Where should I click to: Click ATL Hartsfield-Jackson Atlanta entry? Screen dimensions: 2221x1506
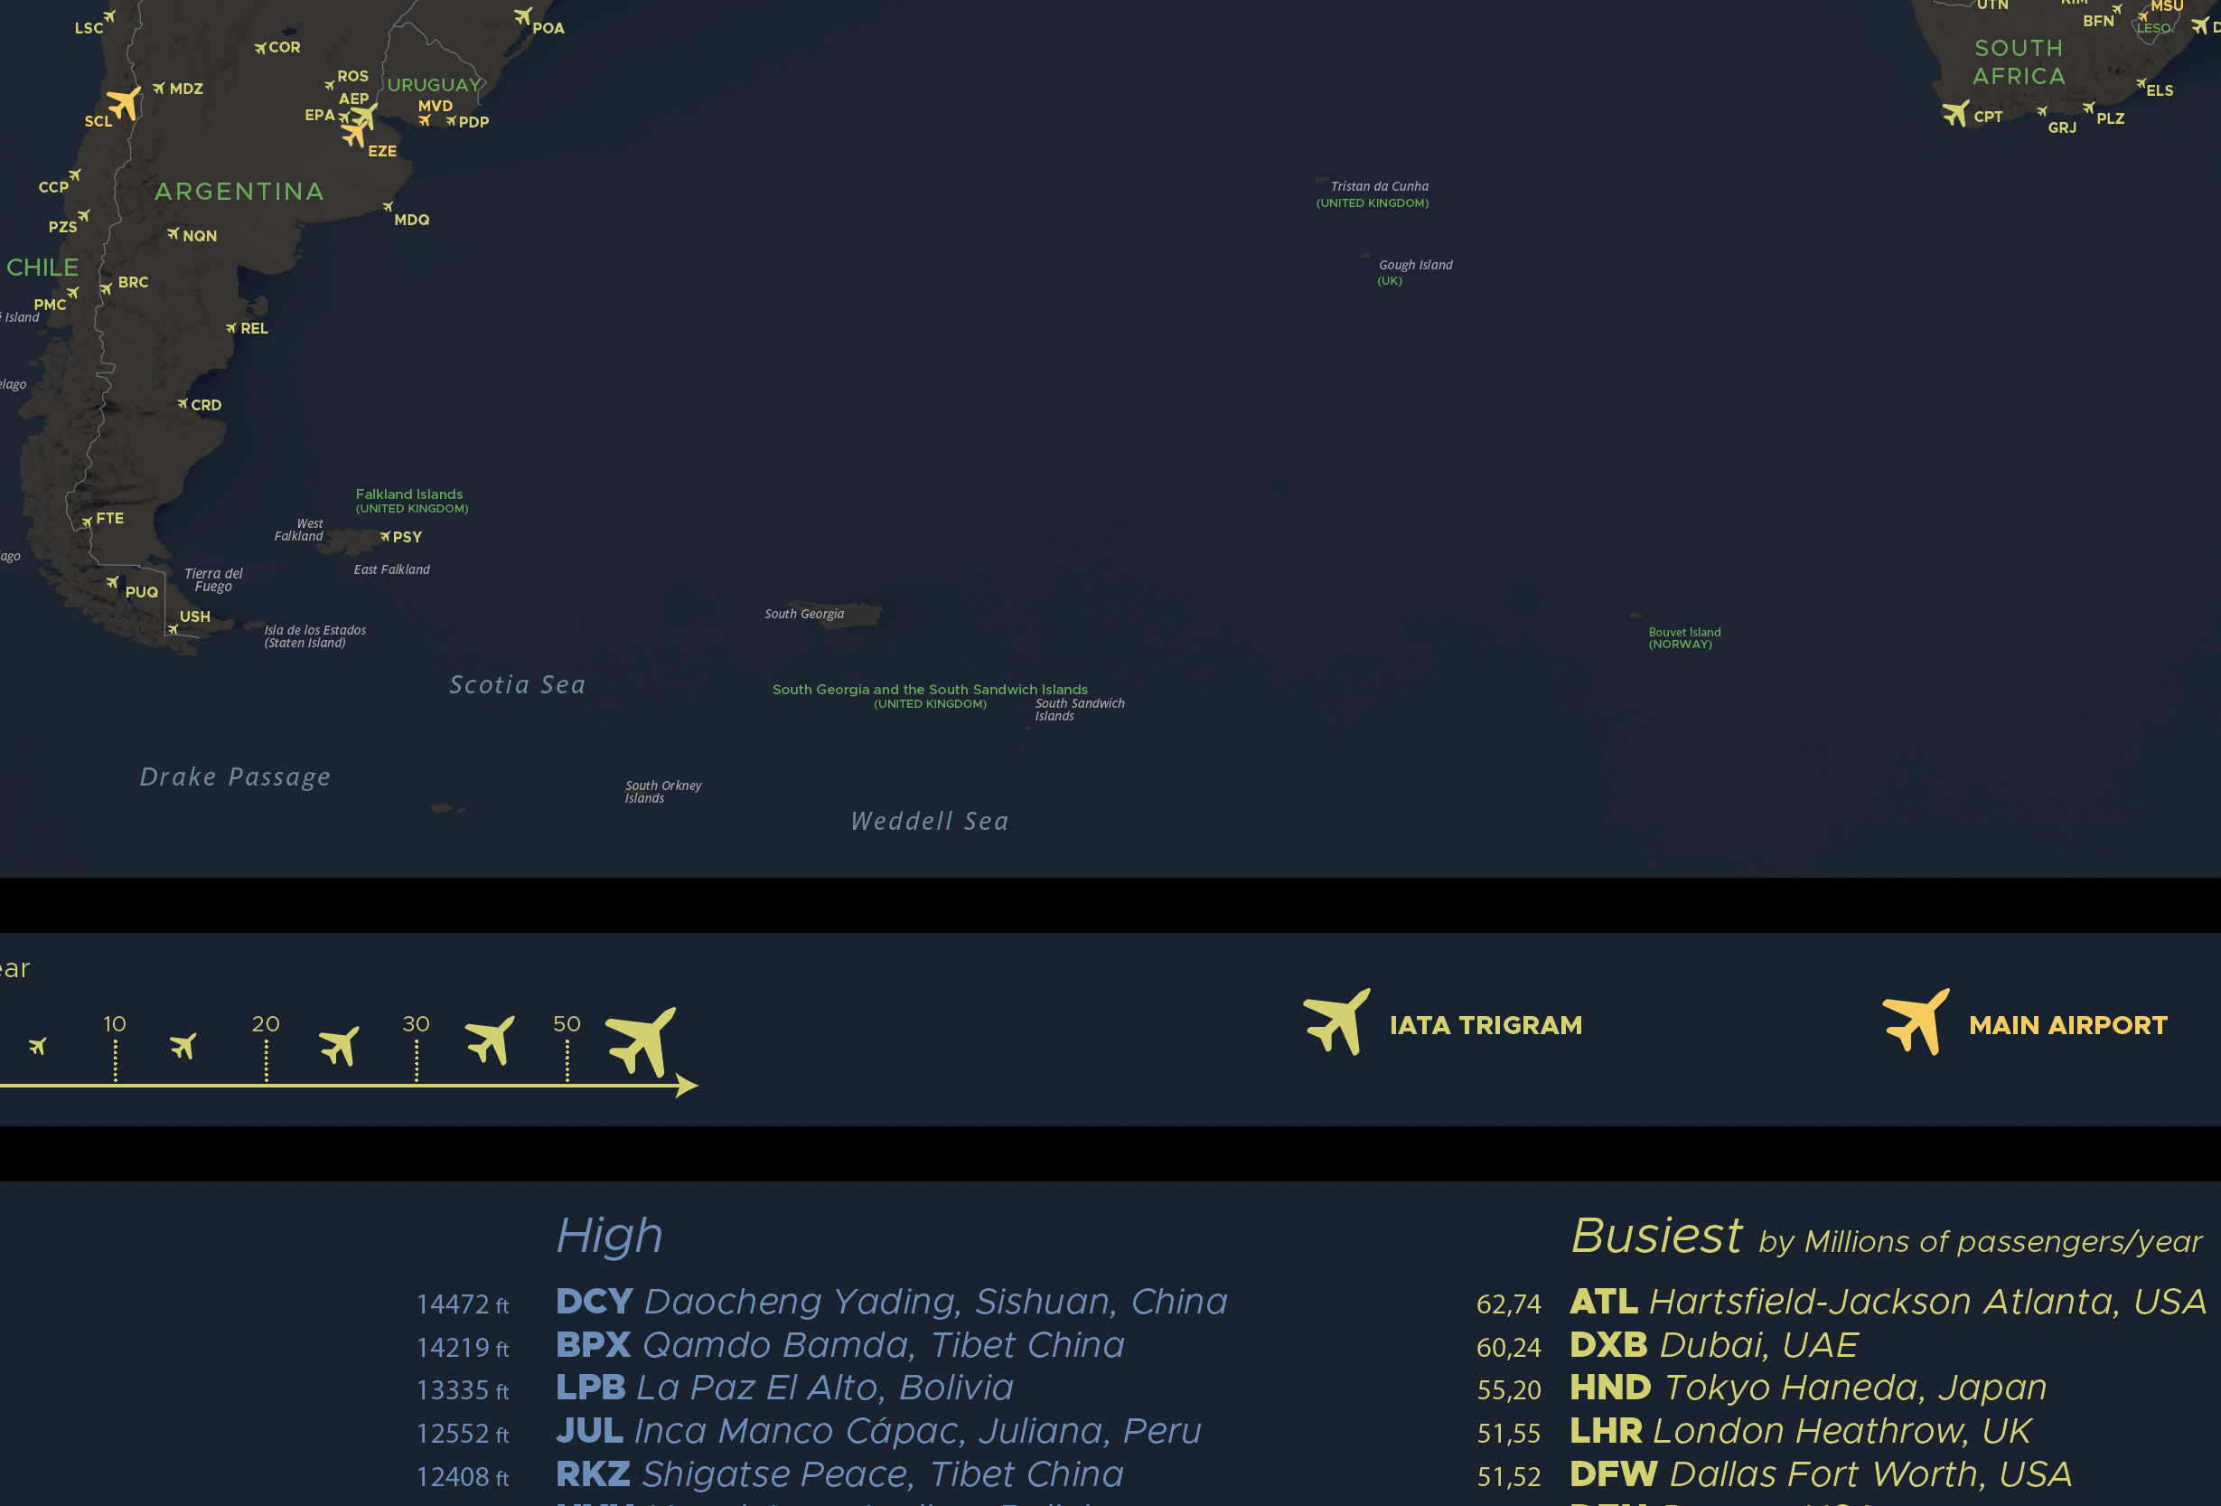1888,1302
